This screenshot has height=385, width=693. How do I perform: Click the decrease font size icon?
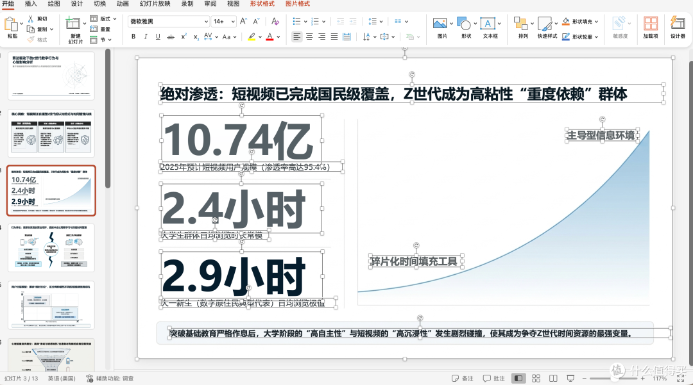tap(256, 21)
